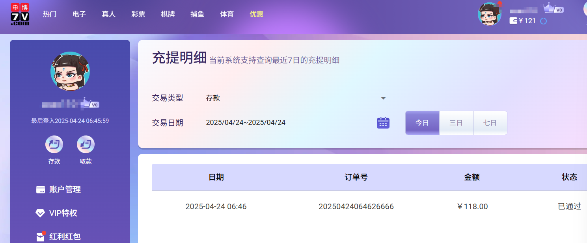Select the 今日 date range toggle
Viewport: 587px width, 243px height.
click(x=422, y=123)
